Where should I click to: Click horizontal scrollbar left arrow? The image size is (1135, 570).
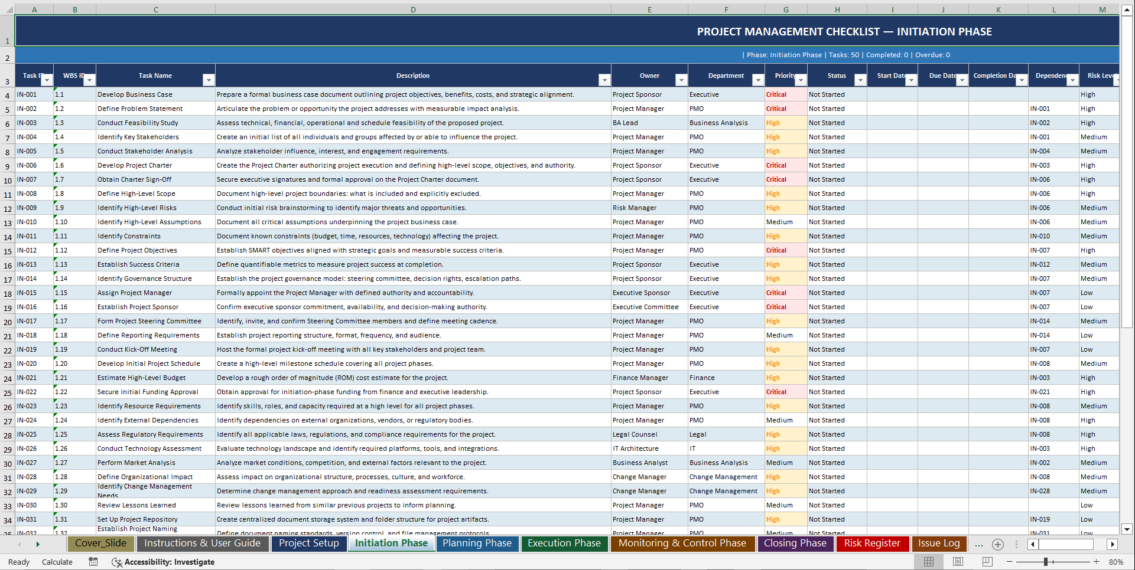(1033, 545)
